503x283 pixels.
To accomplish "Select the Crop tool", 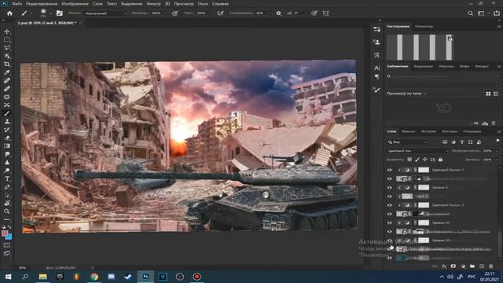I will coord(7,64).
